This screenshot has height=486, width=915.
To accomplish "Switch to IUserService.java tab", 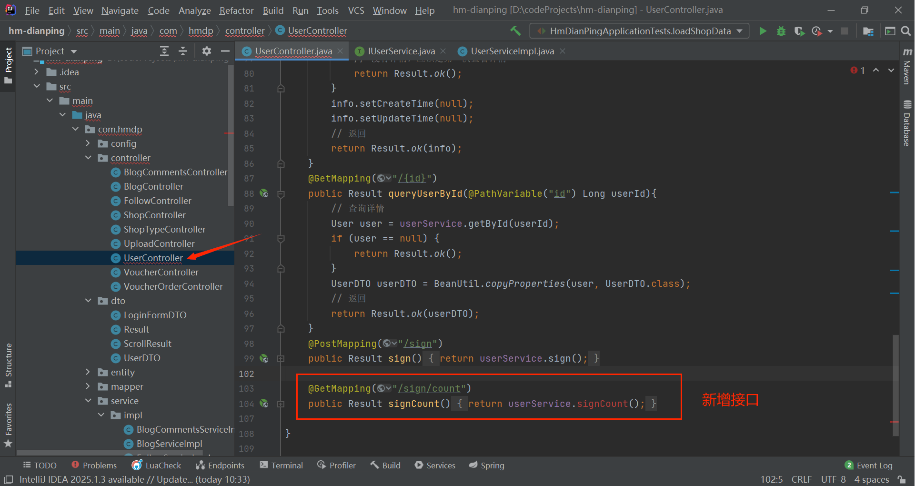I will [401, 51].
